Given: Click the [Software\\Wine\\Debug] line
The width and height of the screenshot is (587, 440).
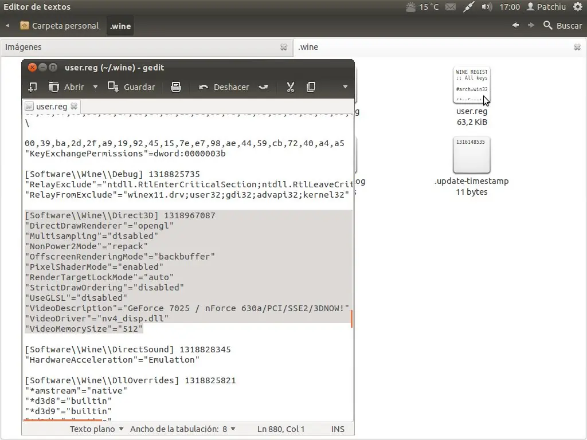Looking at the screenshot, I should pos(112,174).
